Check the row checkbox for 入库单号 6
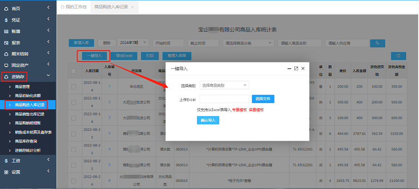419x189 pixels. 74,180
